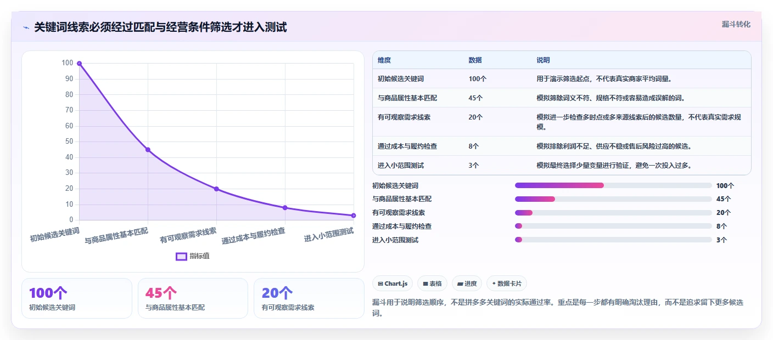Click the star icon in 数据卡片 chip
Viewport: 773px width, 340px height.
494,284
